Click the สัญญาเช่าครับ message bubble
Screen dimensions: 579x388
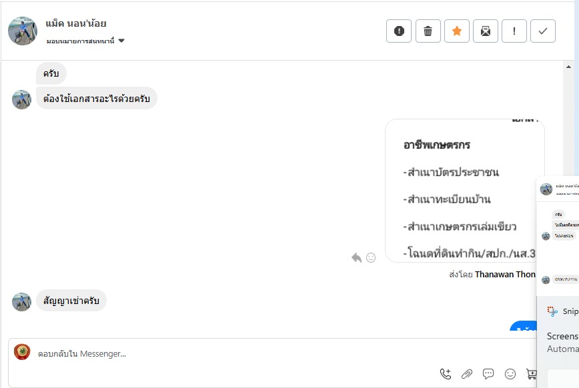[x=71, y=301]
